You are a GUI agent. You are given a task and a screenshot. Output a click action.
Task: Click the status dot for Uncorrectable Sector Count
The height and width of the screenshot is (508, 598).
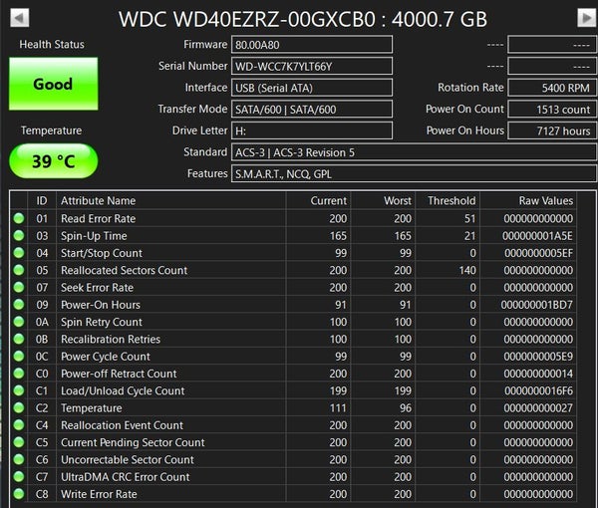[19, 459]
